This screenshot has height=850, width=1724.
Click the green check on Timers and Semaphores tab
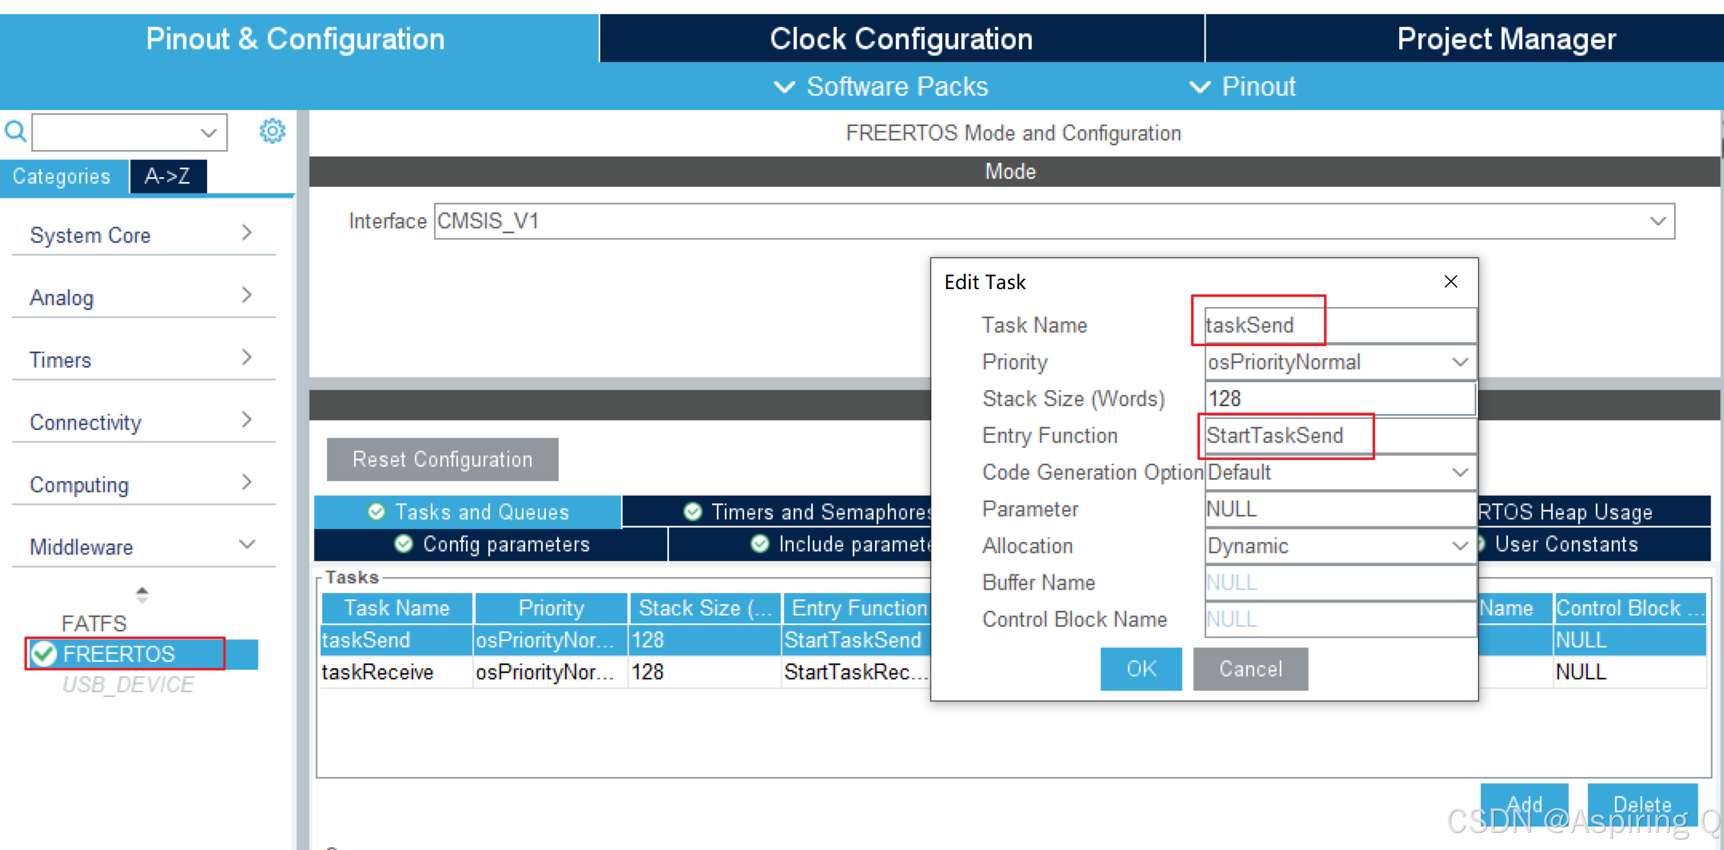(x=692, y=511)
